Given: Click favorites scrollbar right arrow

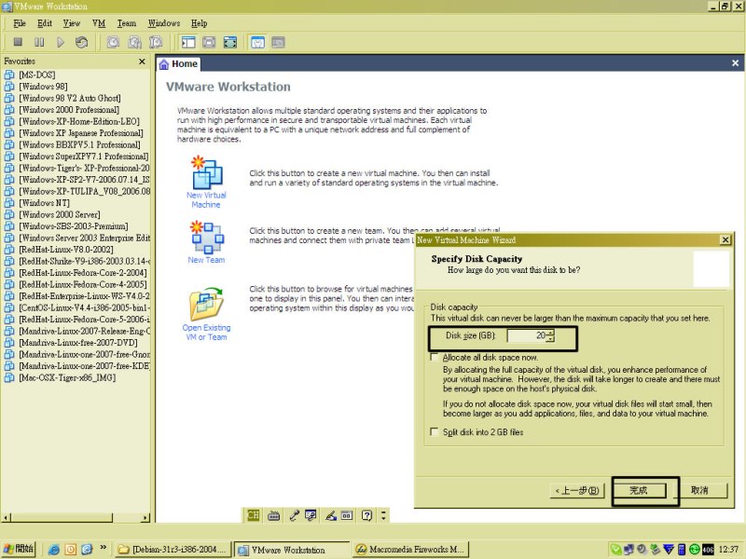Looking at the screenshot, I should pyautogui.click(x=145, y=518).
